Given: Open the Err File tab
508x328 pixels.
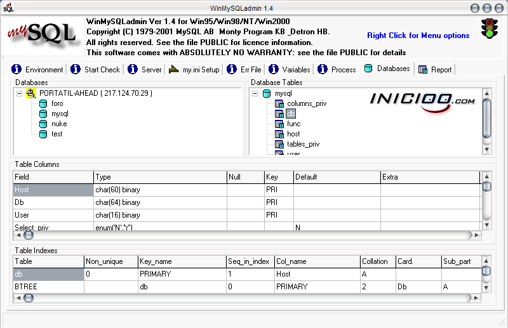Looking at the screenshot, I should 244,69.
